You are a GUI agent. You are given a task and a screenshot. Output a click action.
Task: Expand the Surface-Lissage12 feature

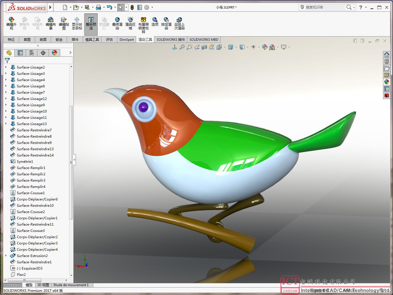6,99
